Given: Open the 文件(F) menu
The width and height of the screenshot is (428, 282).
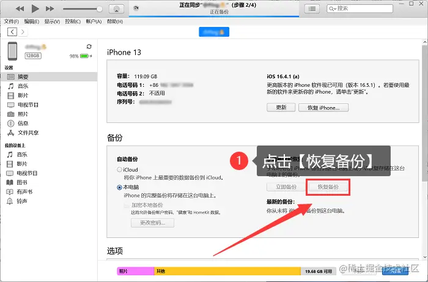Looking at the screenshot, I should (x=11, y=21).
